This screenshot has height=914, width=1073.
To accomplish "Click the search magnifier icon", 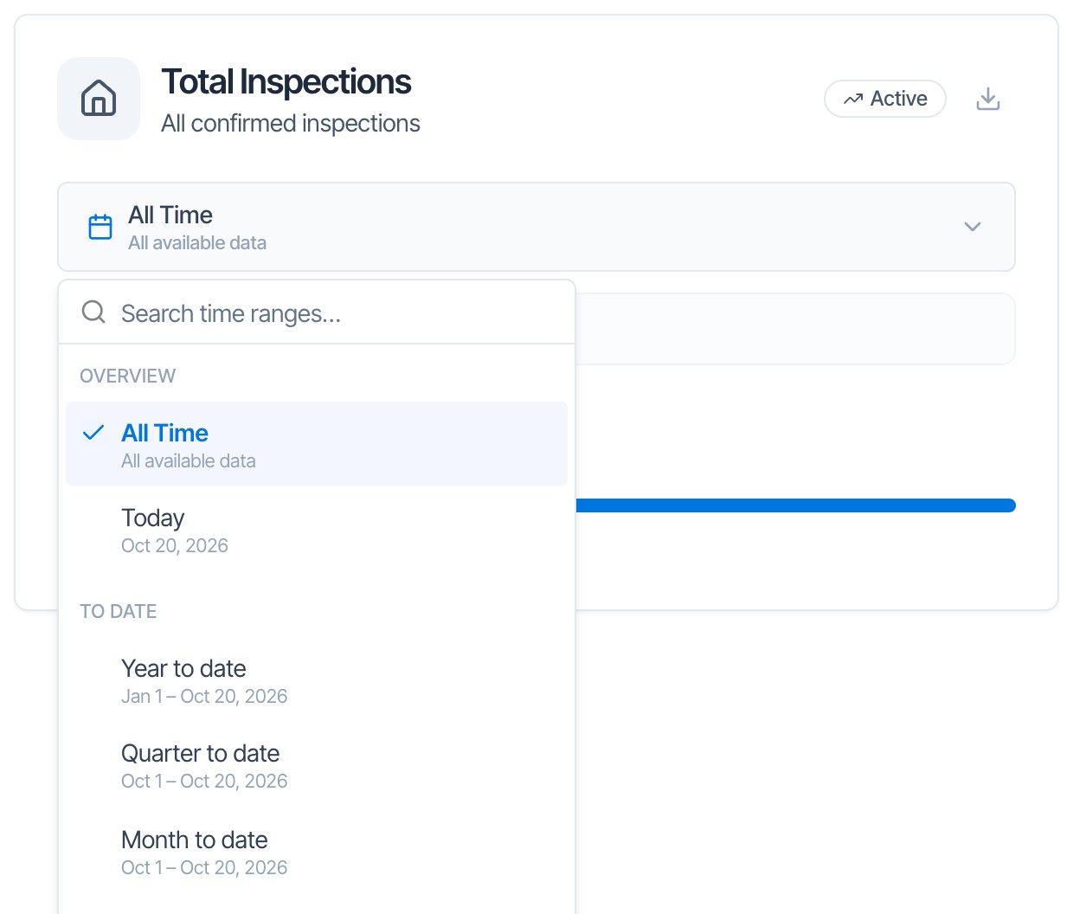I will click(x=93, y=312).
